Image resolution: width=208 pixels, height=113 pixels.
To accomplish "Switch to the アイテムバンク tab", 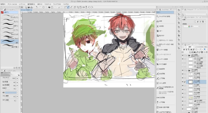I will coord(189,10).
